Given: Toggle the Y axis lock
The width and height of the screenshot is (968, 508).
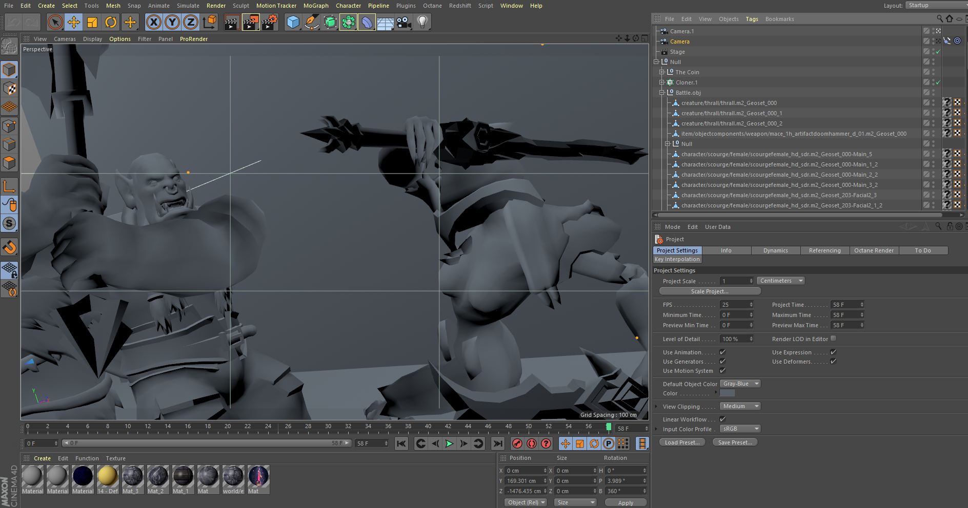Looking at the screenshot, I should (172, 22).
